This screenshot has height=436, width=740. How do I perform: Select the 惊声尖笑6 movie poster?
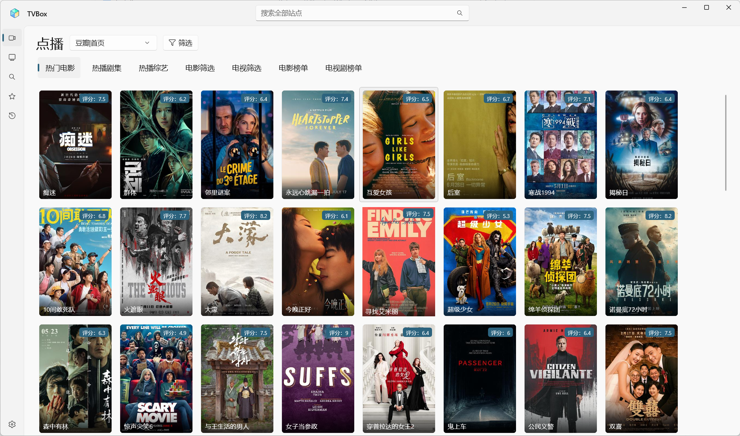coord(156,378)
